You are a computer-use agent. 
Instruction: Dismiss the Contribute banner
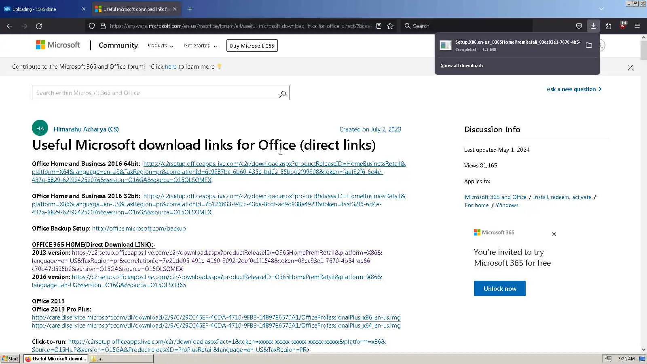tap(630, 67)
